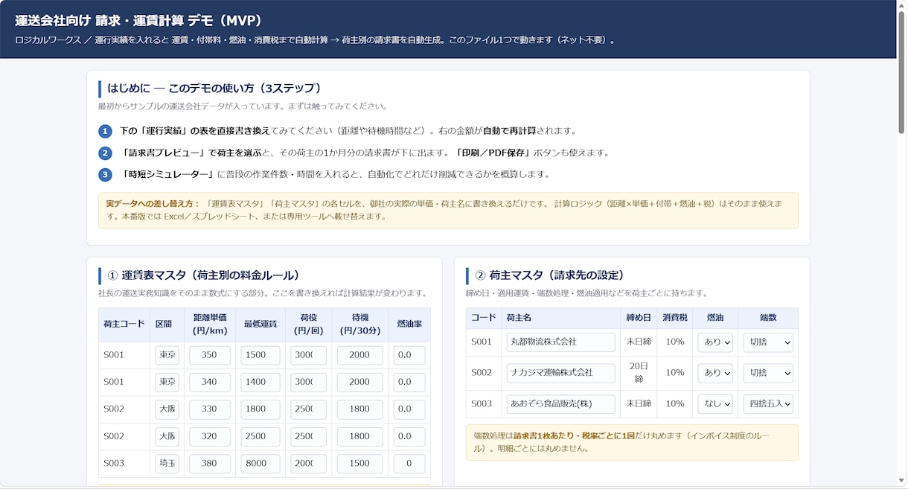This screenshot has width=908, height=489.
Task: Click the page title 運送会社向け 請求・運賃計算 デモ
Action: (138, 21)
